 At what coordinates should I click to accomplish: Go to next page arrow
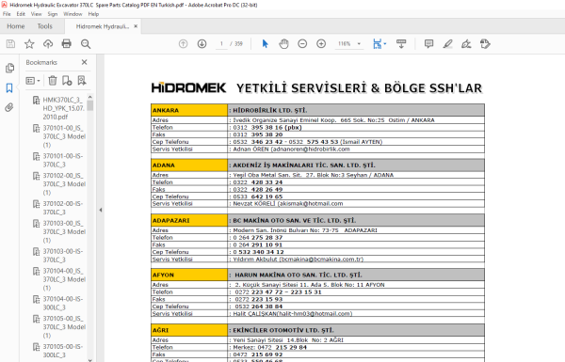(x=202, y=44)
